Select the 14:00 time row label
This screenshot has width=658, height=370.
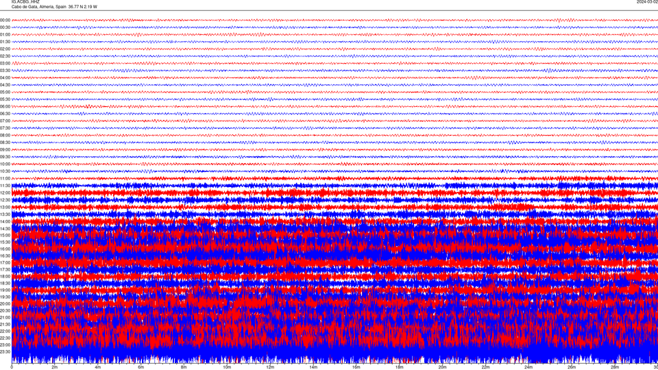(x=5, y=221)
